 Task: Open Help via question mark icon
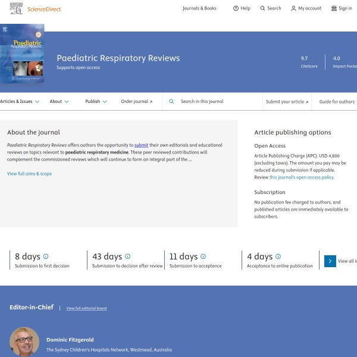pos(236,8)
